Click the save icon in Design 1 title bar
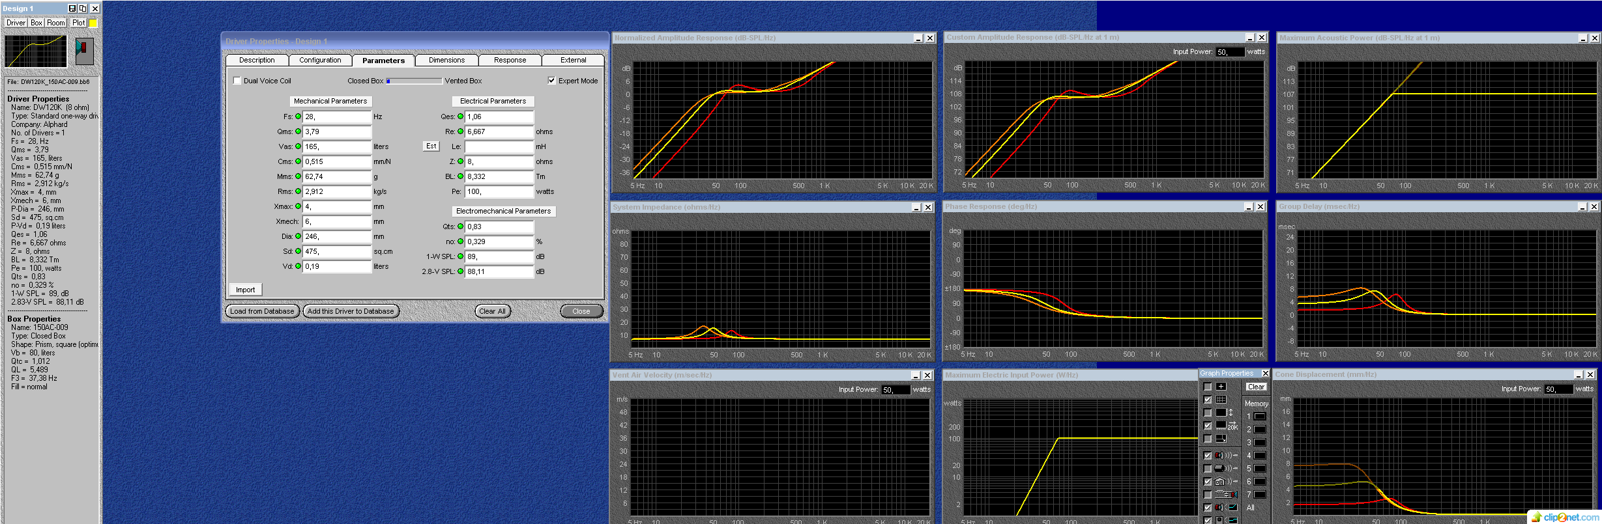The width and height of the screenshot is (1602, 524). [x=72, y=8]
